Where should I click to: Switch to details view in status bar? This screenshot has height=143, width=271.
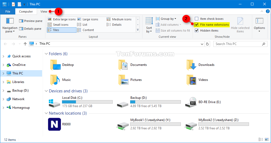[261, 140]
